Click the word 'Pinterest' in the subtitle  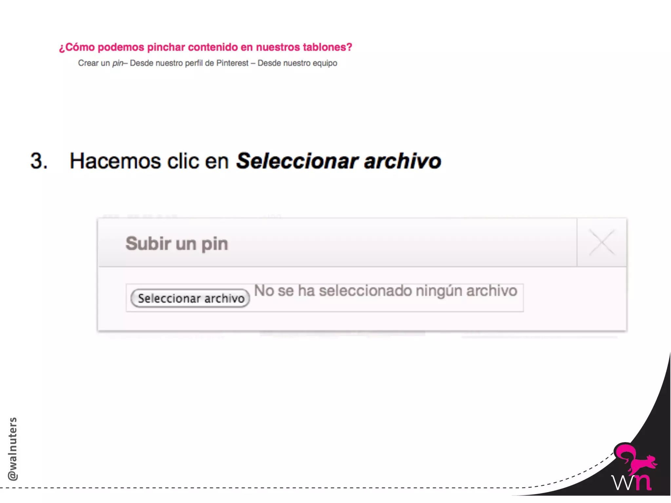(x=232, y=63)
